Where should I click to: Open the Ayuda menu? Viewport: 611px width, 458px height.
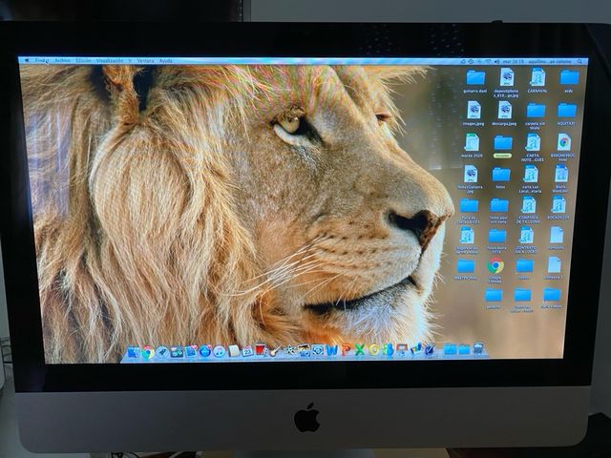coord(166,61)
